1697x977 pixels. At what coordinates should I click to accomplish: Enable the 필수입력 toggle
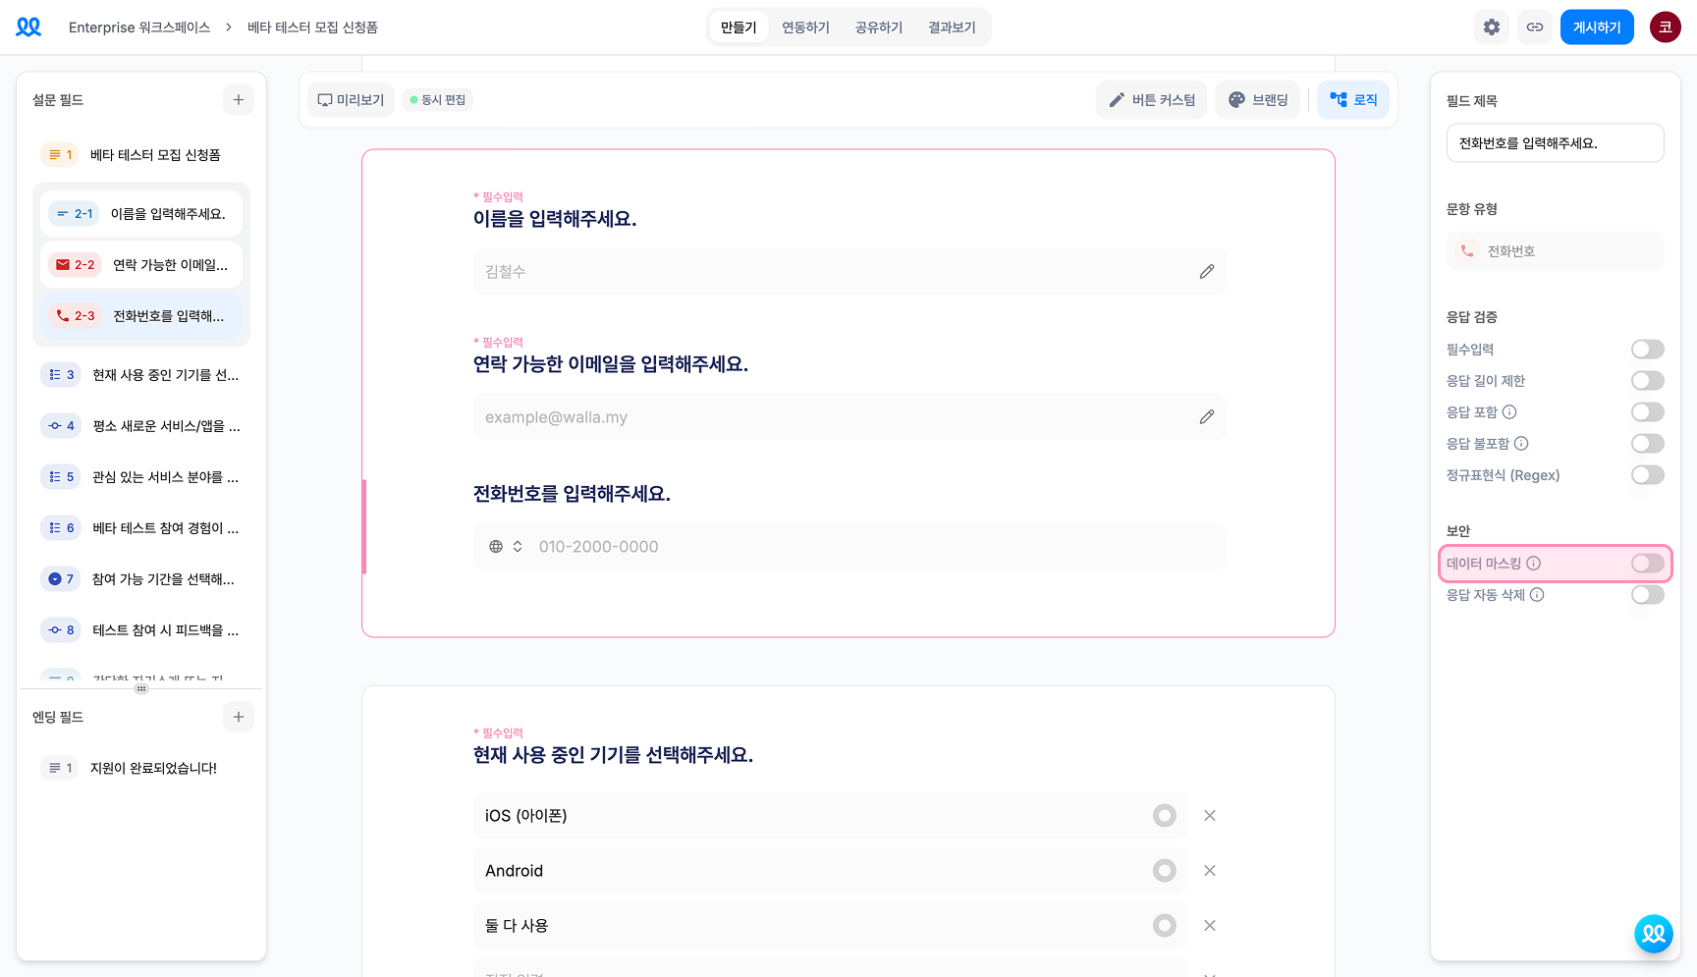point(1647,350)
